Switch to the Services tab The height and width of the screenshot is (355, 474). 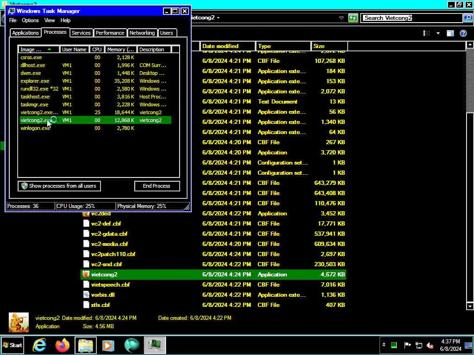coord(81,33)
